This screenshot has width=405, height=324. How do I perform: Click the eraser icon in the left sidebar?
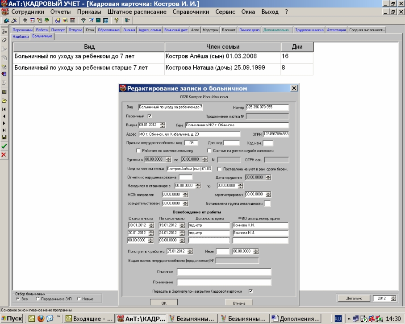pyautogui.click(x=4, y=40)
